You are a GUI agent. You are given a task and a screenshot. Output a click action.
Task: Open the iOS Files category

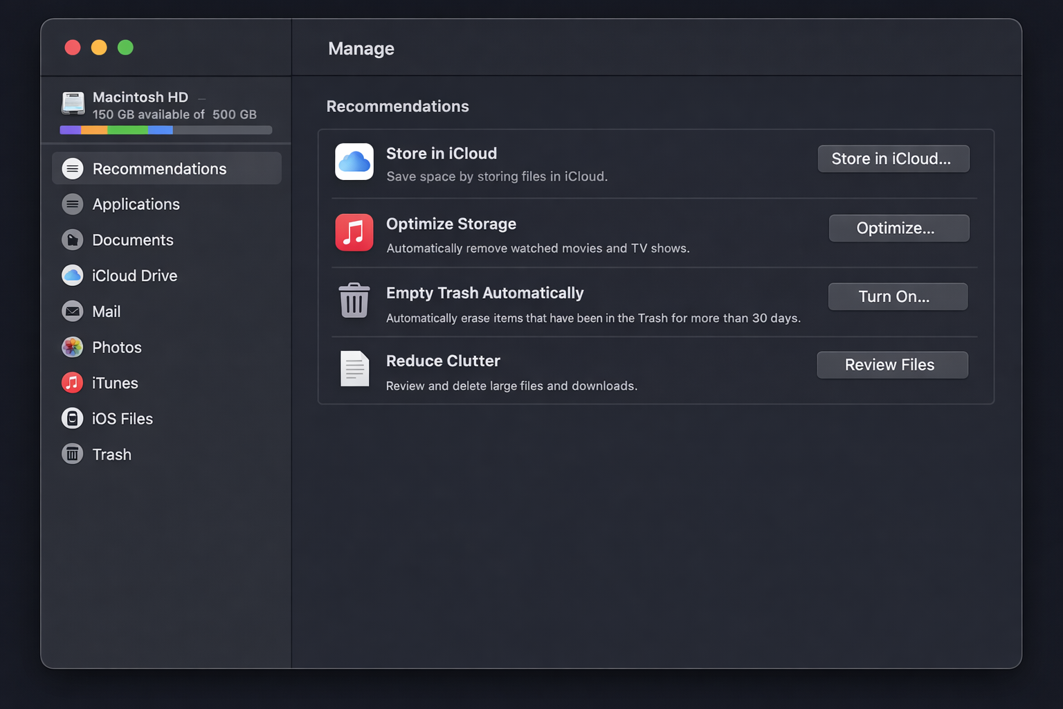pyautogui.click(x=167, y=418)
